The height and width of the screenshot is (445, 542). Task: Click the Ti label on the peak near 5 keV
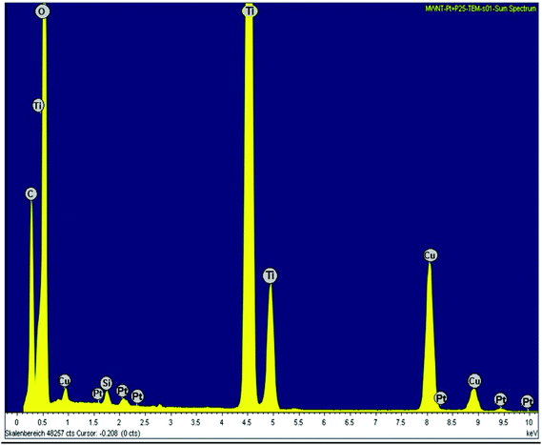270,275
